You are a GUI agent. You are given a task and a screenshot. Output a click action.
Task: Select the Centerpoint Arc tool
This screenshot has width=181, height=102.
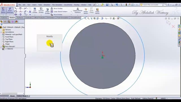pyautogui.click(x=20, y=11)
